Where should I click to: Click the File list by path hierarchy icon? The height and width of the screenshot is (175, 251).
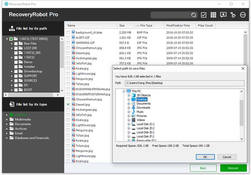(12, 29)
